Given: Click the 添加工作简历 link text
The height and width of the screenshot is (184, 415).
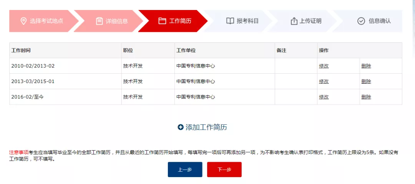Looking at the screenshot, I should click(x=206, y=128).
